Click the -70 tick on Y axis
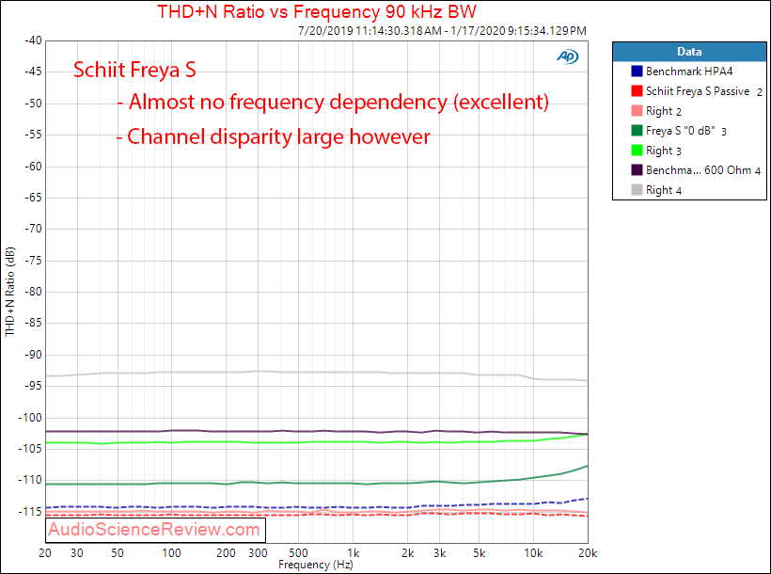771x574 pixels. tap(34, 229)
